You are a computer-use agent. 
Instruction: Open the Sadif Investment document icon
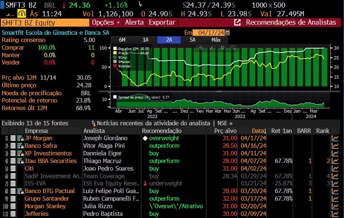coord(13,176)
